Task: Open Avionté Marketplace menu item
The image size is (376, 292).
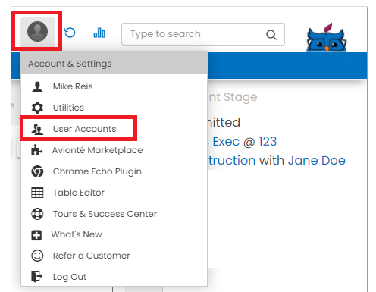Action: pos(114,150)
